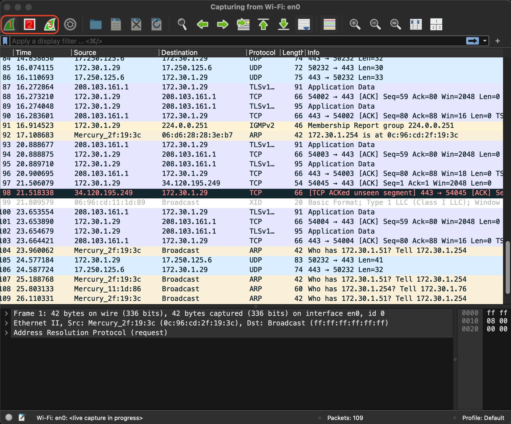Stop the live capture with the red square
This screenshot has width=511, height=424.
(x=30, y=25)
